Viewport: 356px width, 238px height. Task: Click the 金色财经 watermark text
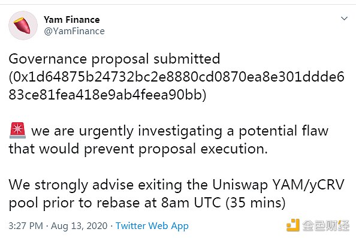coord(325,225)
